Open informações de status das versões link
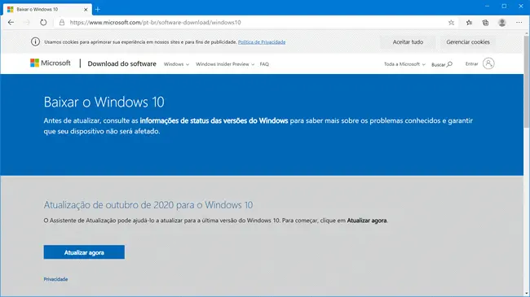 214,120
